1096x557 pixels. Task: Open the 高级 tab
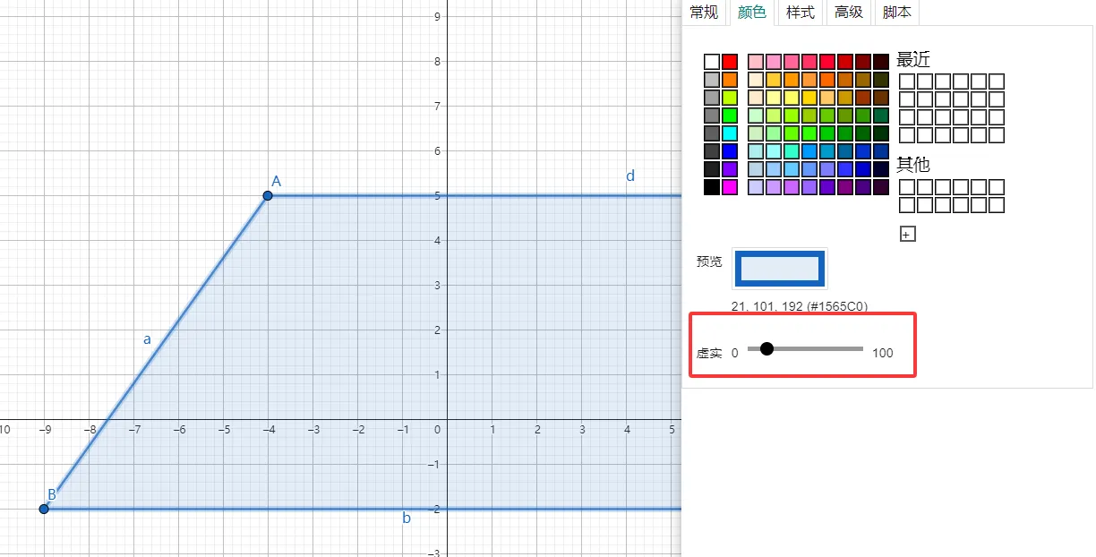(x=848, y=12)
